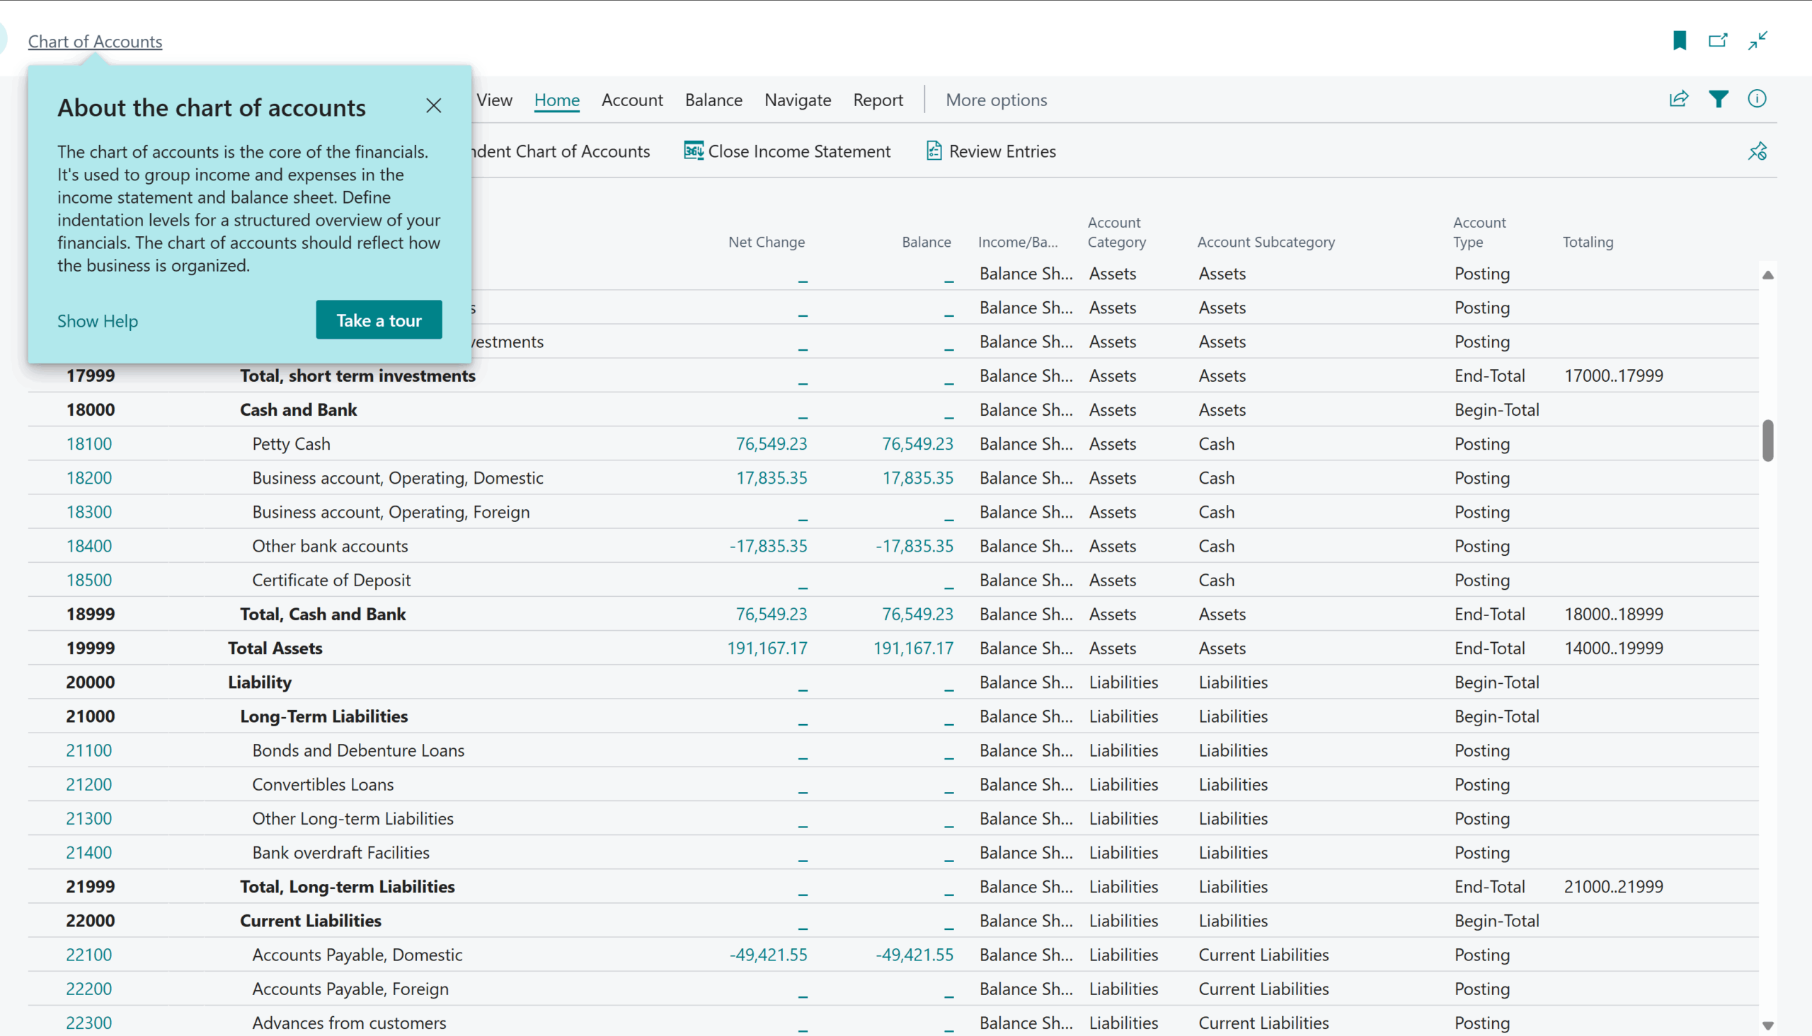This screenshot has height=1036, width=1812.
Task: Open page in new window icon
Action: click(x=1718, y=40)
